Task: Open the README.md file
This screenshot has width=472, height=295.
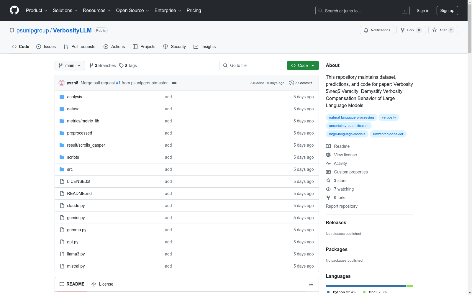Action: point(79,194)
